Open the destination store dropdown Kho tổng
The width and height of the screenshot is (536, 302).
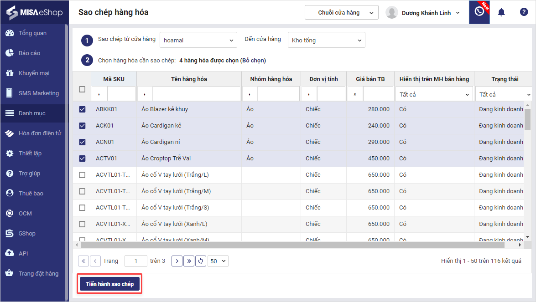pyautogui.click(x=327, y=40)
